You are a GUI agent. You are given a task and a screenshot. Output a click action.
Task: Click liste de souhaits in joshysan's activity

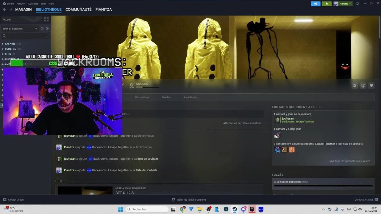[x=148, y=159]
